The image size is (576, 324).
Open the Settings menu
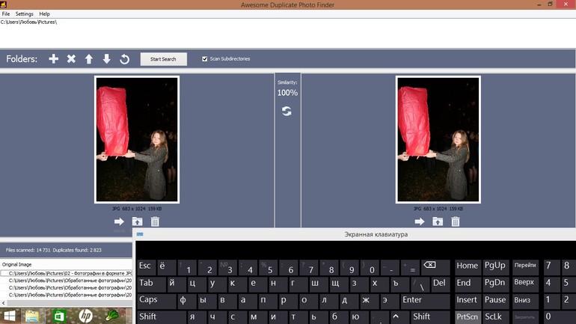click(x=25, y=14)
